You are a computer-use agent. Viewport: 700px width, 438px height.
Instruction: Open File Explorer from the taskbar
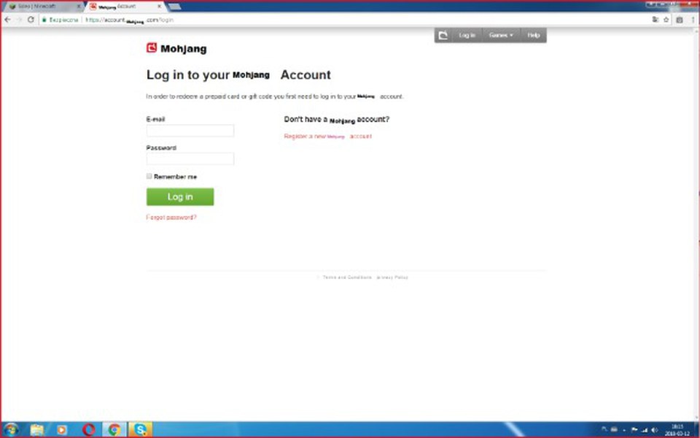click(x=36, y=429)
